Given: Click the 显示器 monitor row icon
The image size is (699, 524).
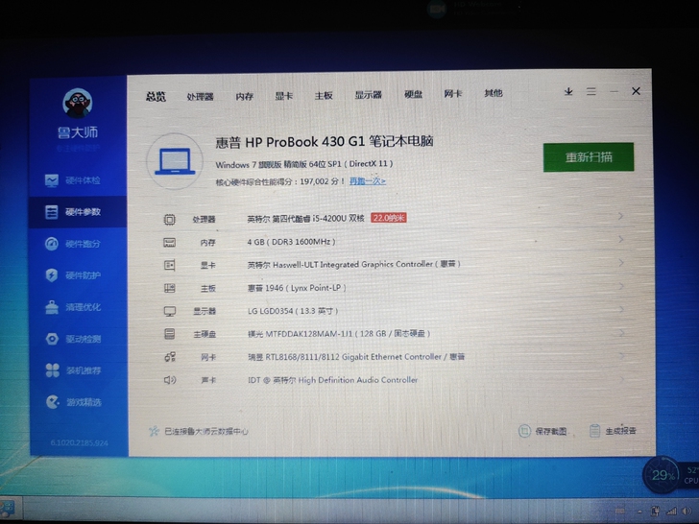Looking at the screenshot, I should click(169, 311).
